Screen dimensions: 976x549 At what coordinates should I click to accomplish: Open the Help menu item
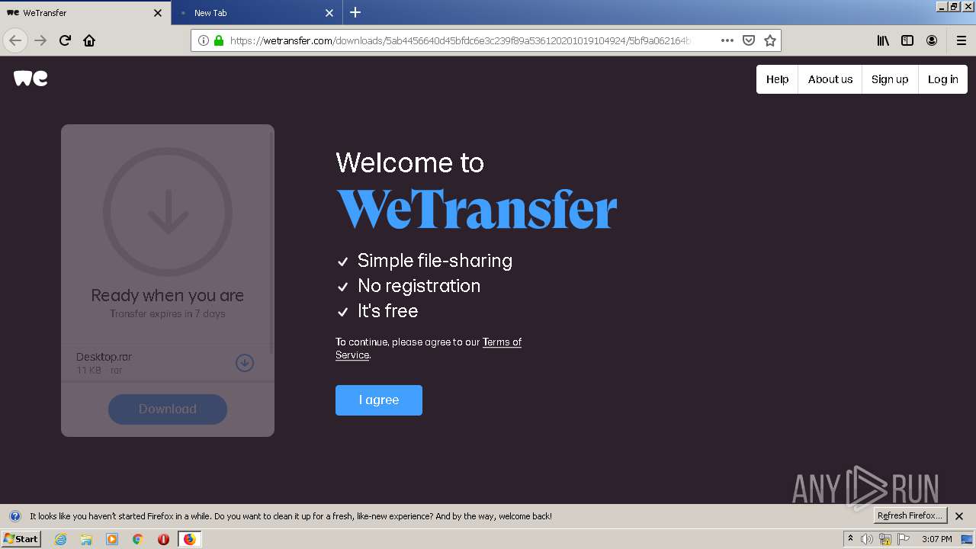tap(777, 79)
